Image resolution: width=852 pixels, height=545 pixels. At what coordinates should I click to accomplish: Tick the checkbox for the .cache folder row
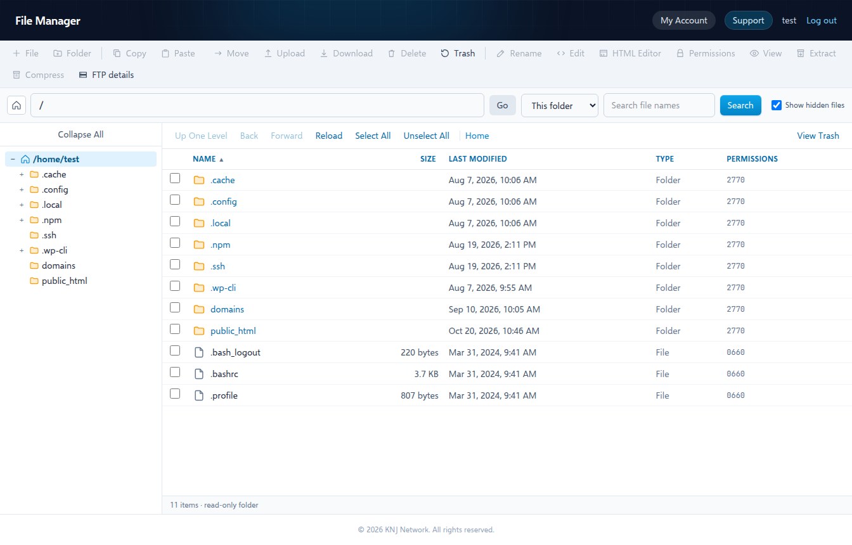coord(175,179)
